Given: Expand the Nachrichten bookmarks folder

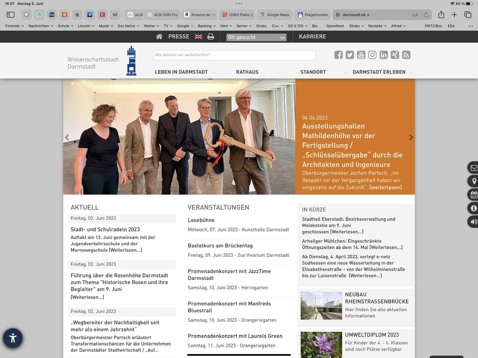Looking at the screenshot, I should 41,26.
